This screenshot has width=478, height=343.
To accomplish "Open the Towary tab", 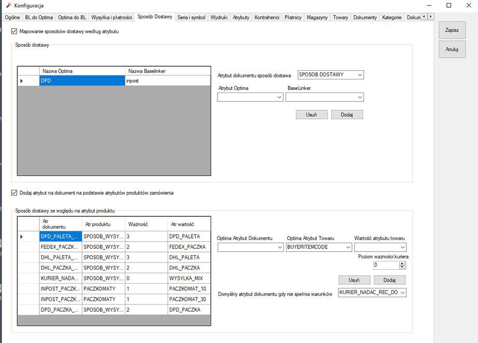I will click(340, 17).
